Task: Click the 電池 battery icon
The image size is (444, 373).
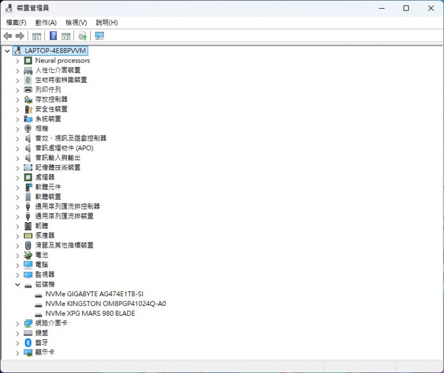Action: click(28, 255)
